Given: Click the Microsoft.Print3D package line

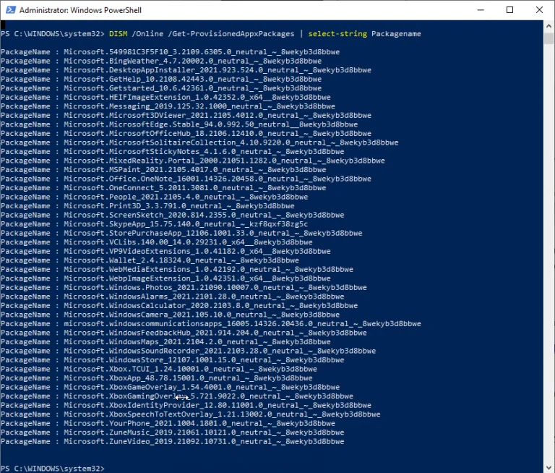Looking at the screenshot, I should 147,206.
